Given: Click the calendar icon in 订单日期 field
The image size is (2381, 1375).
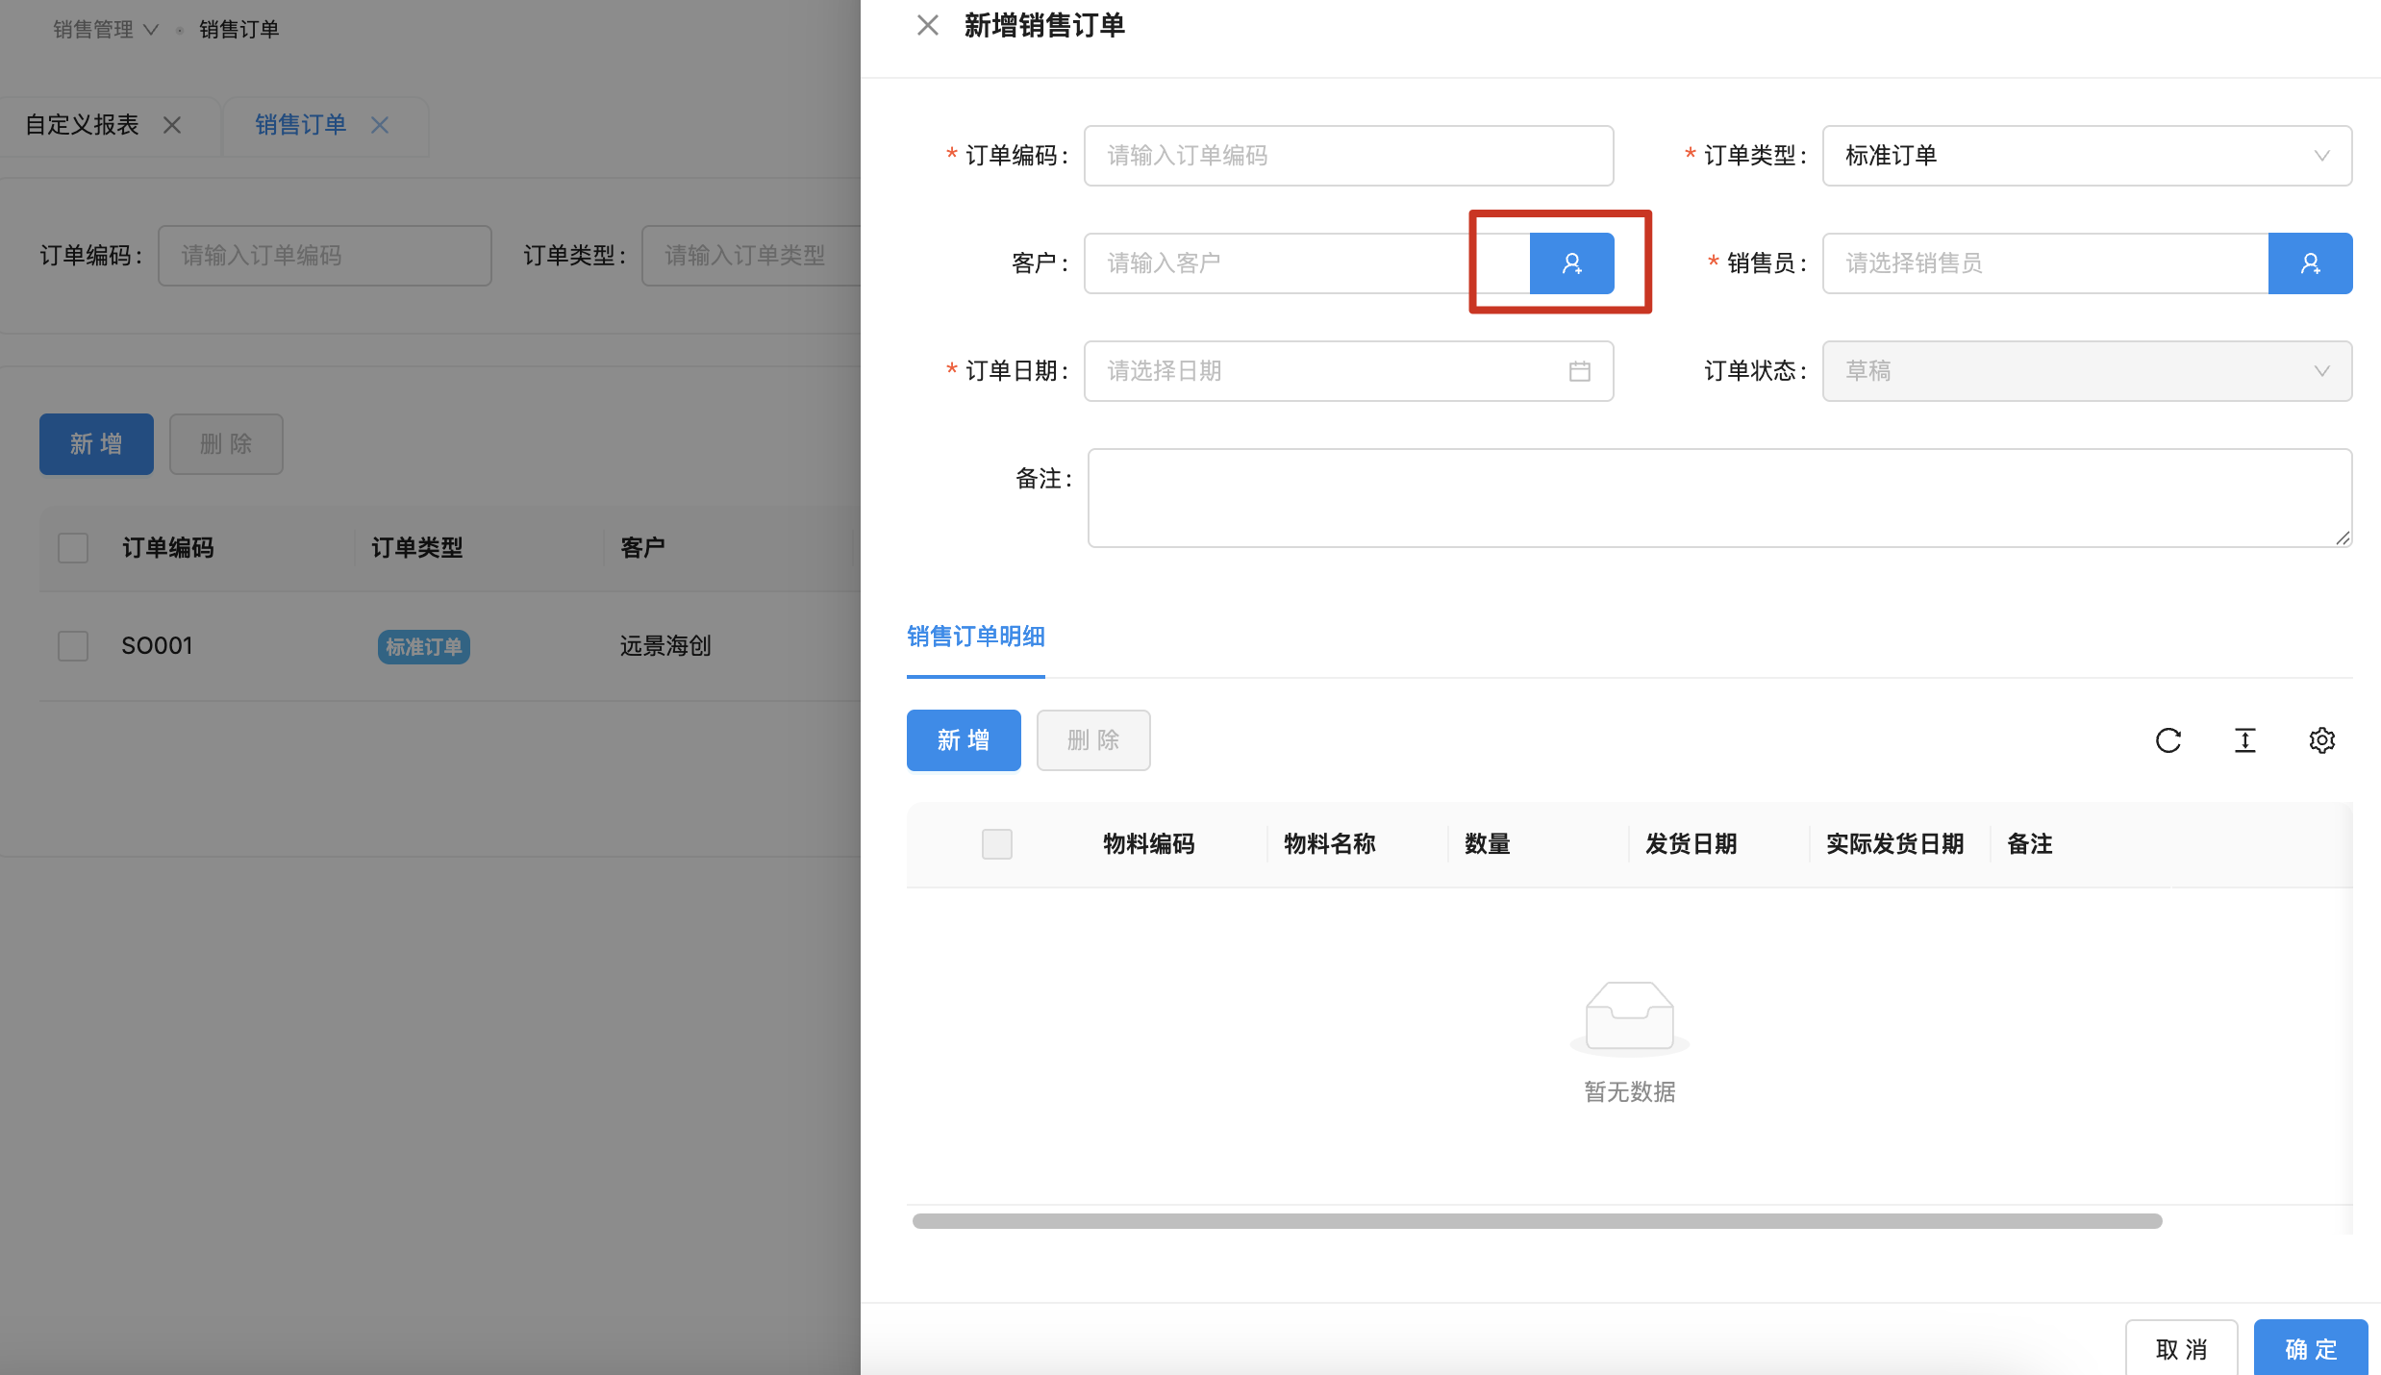Looking at the screenshot, I should [1580, 371].
